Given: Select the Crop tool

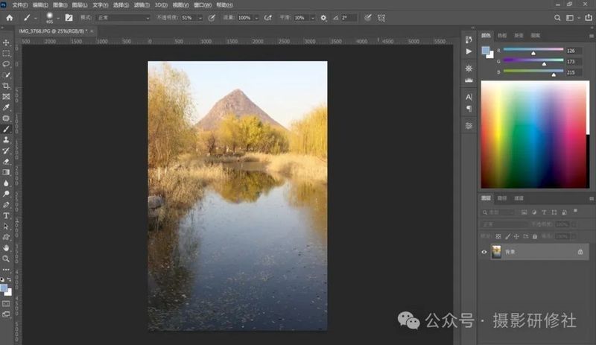Looking at the screenshot, I should pos(6,86).
